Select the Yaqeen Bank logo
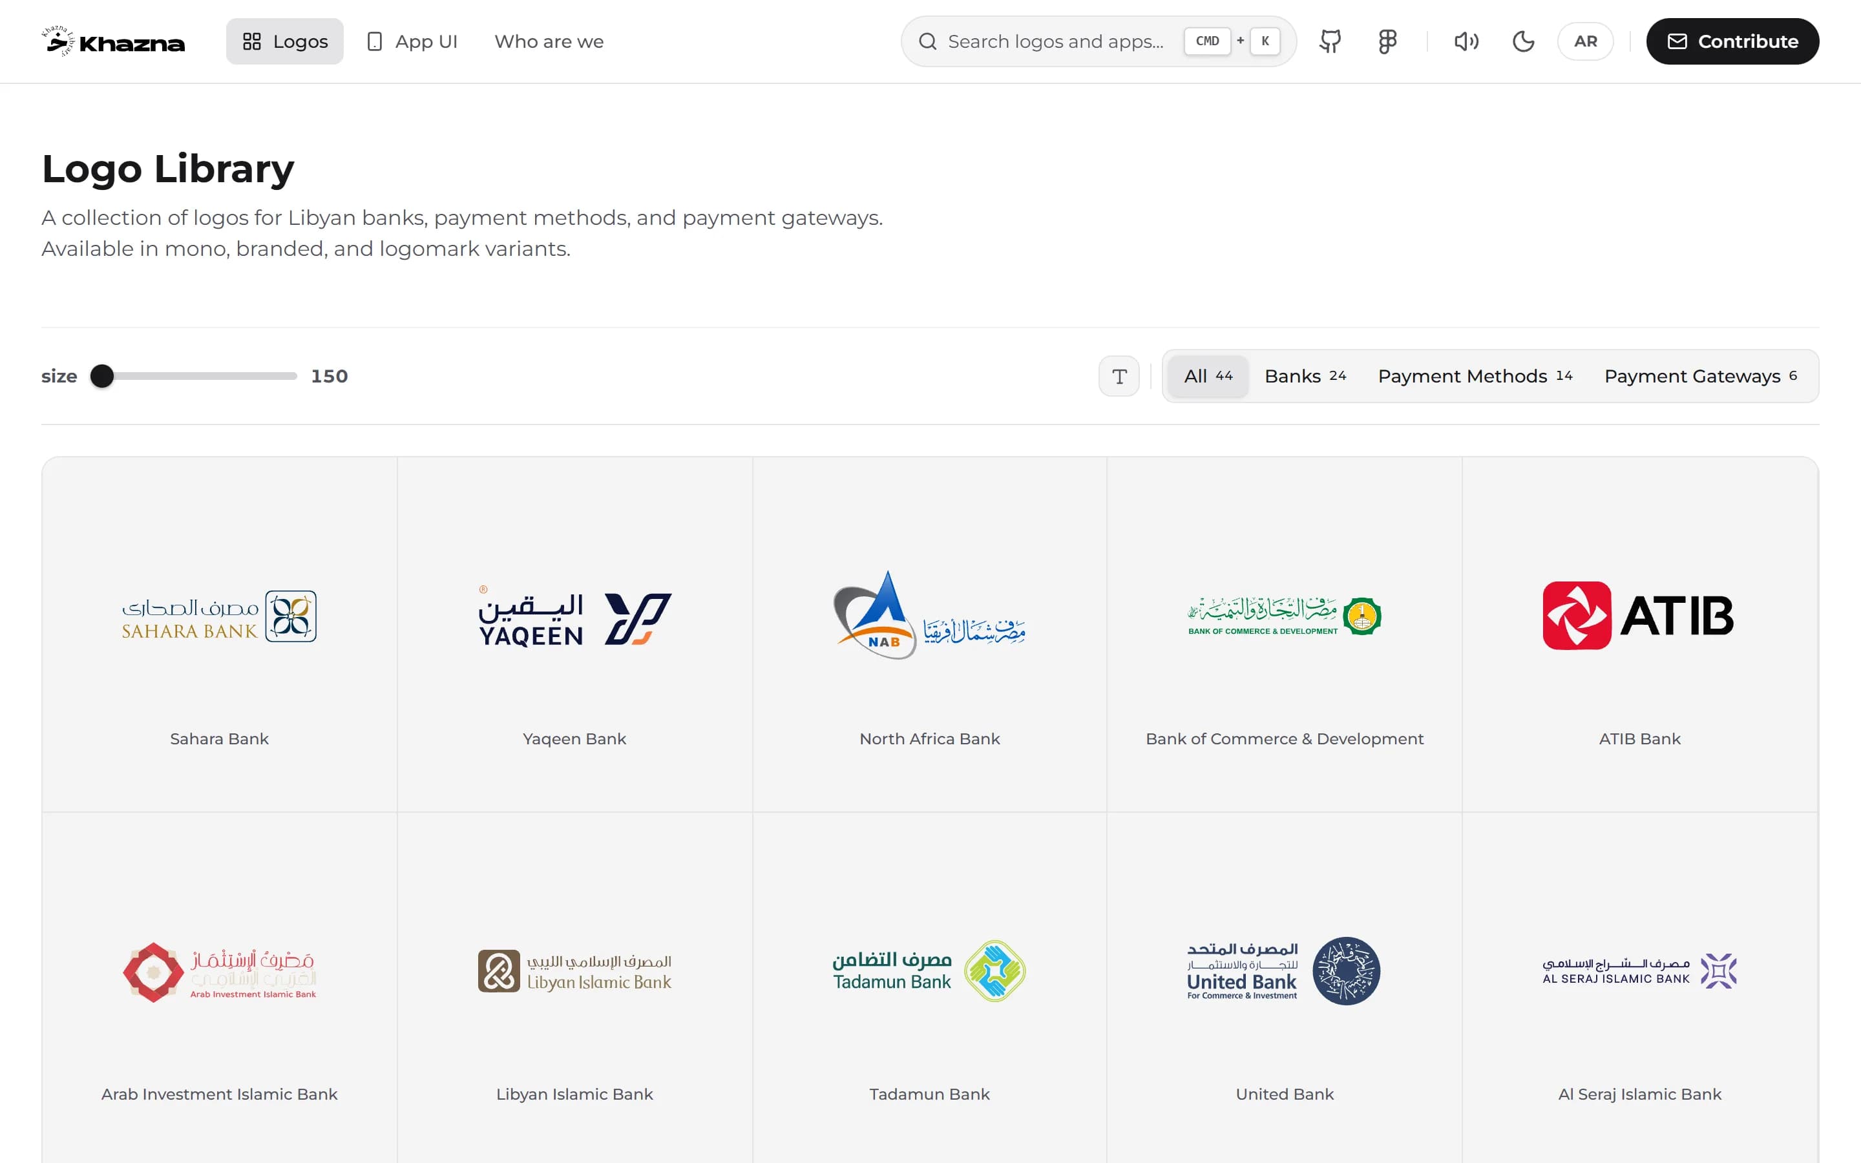 coord(574,616)
